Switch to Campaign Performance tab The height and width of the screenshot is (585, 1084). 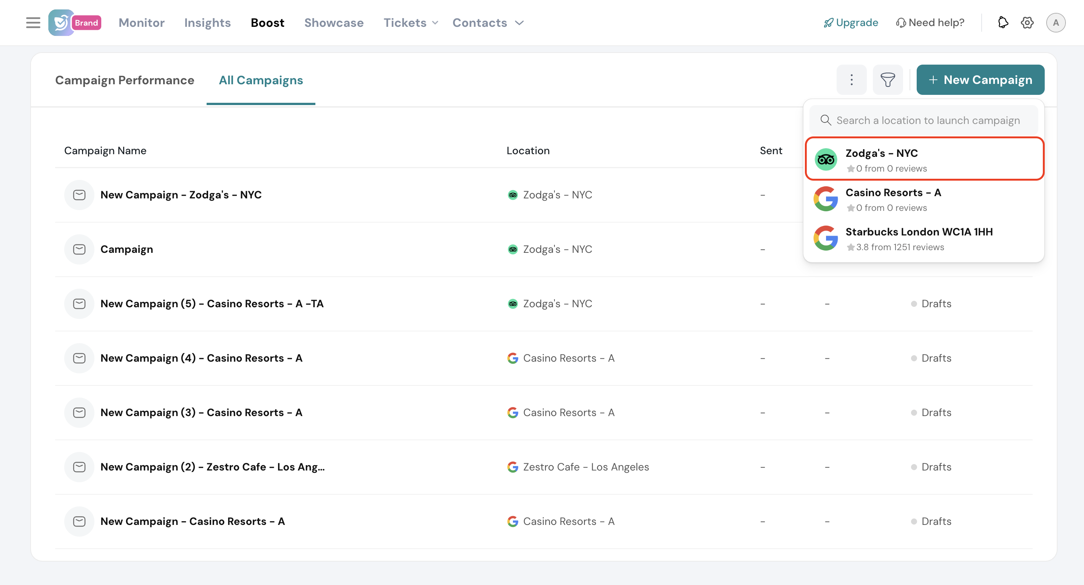point(125,80)
